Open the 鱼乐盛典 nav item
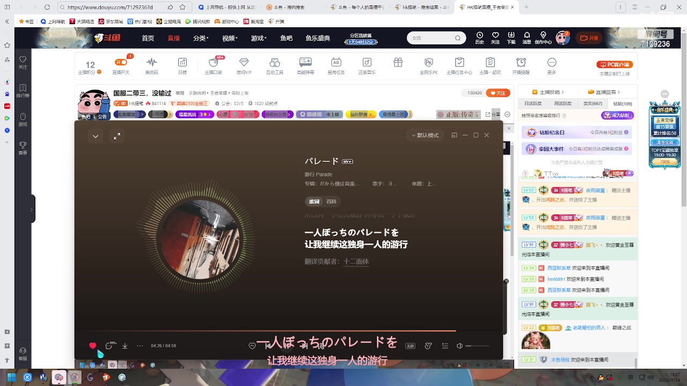 [x=318, y=38]
